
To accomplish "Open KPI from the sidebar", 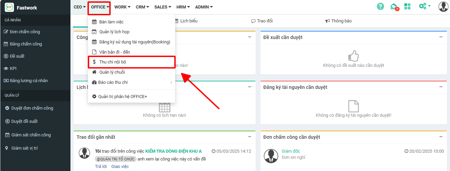I will click(13, 69).
